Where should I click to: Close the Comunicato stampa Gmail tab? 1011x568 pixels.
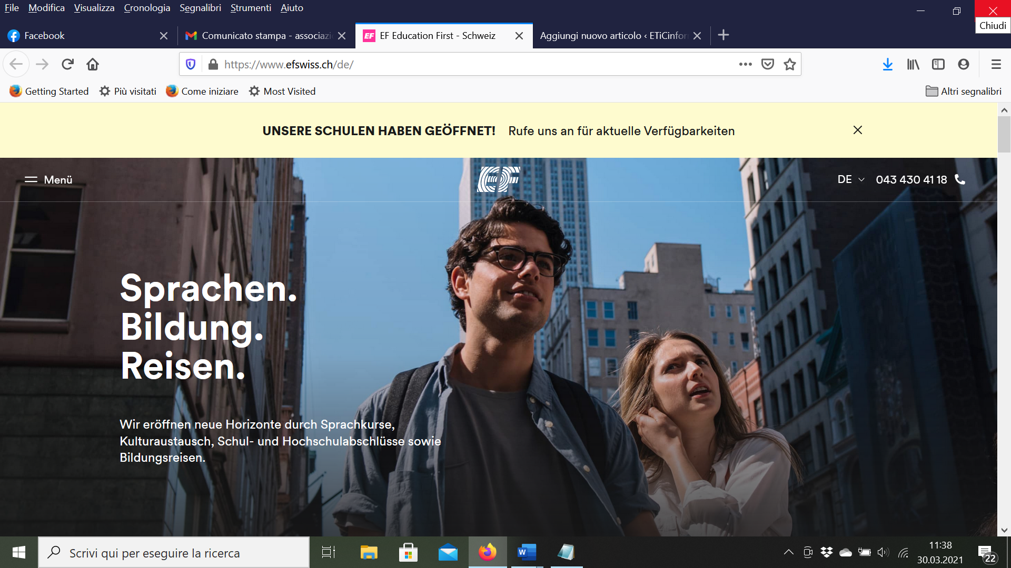(x=342, y=36)
